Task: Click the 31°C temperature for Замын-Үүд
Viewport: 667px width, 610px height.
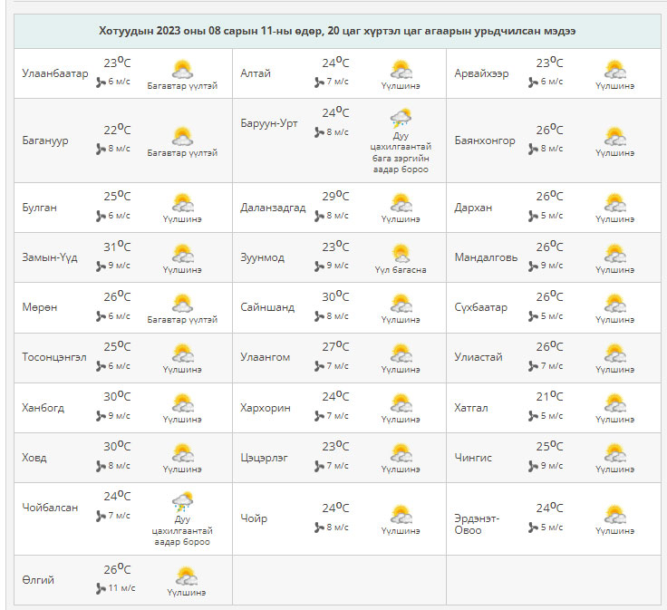Action: (x=116, y=247)
